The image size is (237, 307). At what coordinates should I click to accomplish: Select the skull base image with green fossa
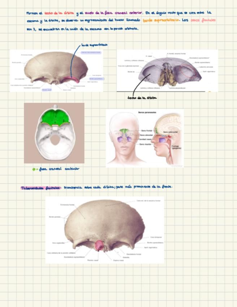[x=54, y=133]
